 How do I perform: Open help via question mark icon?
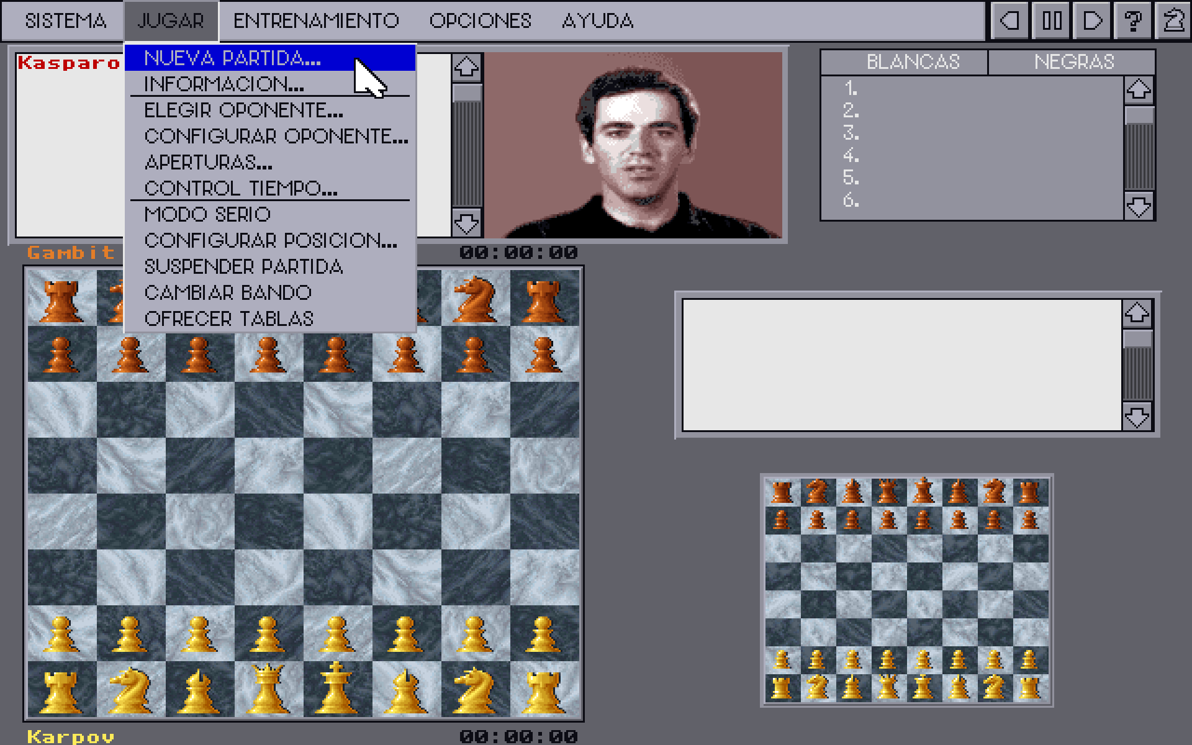coord(1133,20)
